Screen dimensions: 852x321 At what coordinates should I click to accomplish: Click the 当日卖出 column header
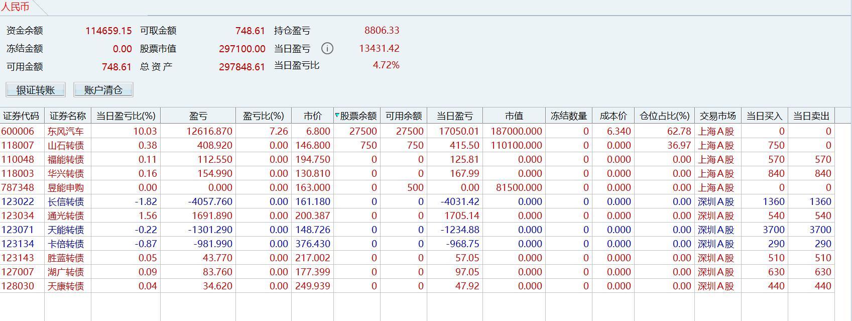point(811,116)
